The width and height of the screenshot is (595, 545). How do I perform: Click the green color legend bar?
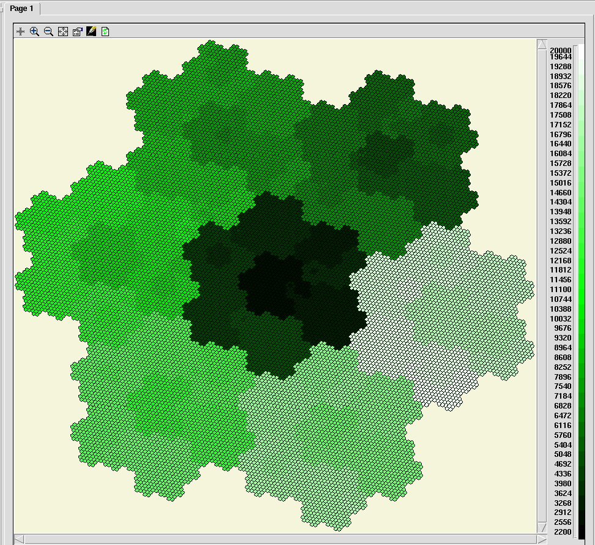coord(581,291)
